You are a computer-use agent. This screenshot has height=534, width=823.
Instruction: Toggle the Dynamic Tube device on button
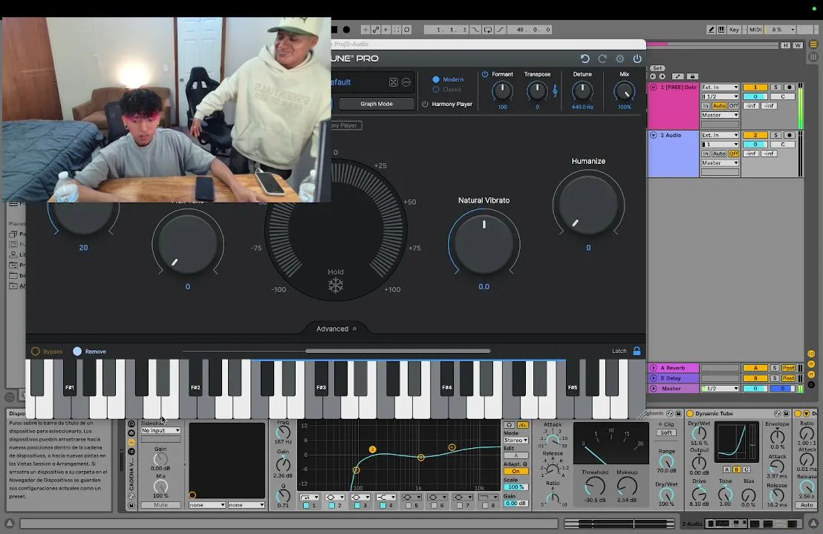[x=690, y=413]
